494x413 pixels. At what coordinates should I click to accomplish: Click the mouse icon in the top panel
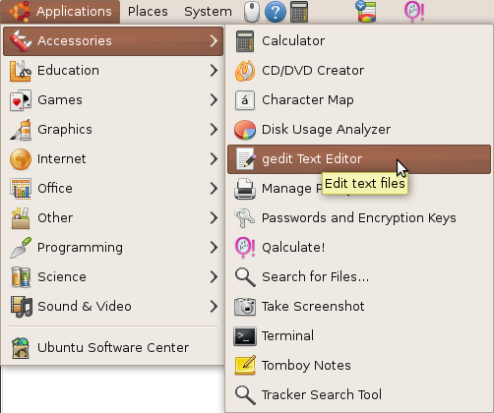point(252,12)
